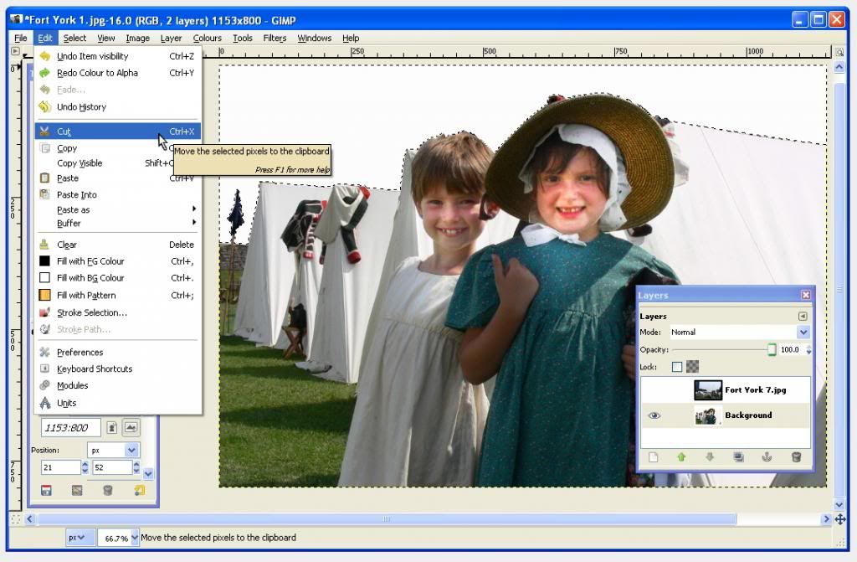
Task: Click the Copy icon in Edit menu
Action: click(45, 148)
